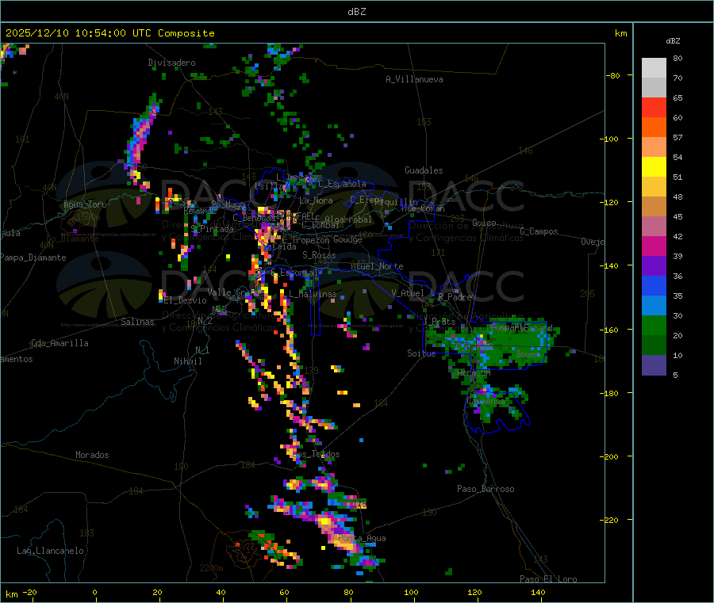Select the 140 km horizontal axis tick
Screen dimensions: 714x603
538,592
